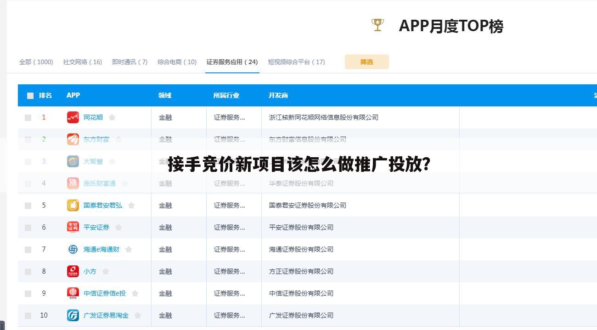
Task: Click the 广发证券易淘金 app icon
Action: pyautogui.click(x=72, y=315)
